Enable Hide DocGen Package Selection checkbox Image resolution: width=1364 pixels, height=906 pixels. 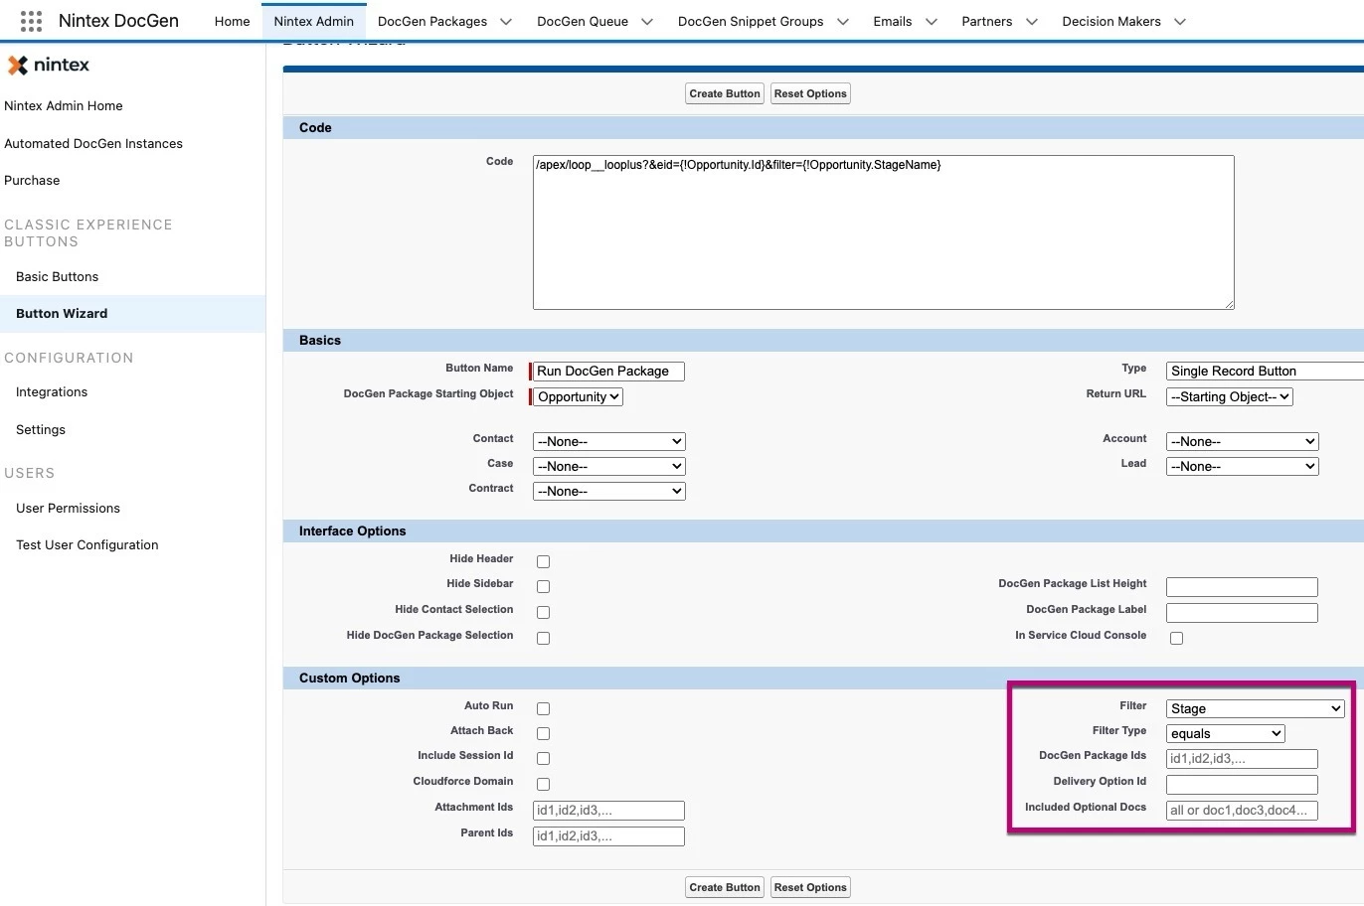[x=543, y=638]
